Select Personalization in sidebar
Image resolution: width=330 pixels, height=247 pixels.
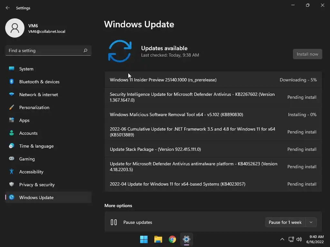pyautogui.click(x=34, y=107)
